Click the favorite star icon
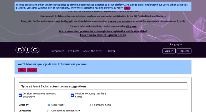Image resolution: width=206 pixels, height=112 pixels. (79, 111)
